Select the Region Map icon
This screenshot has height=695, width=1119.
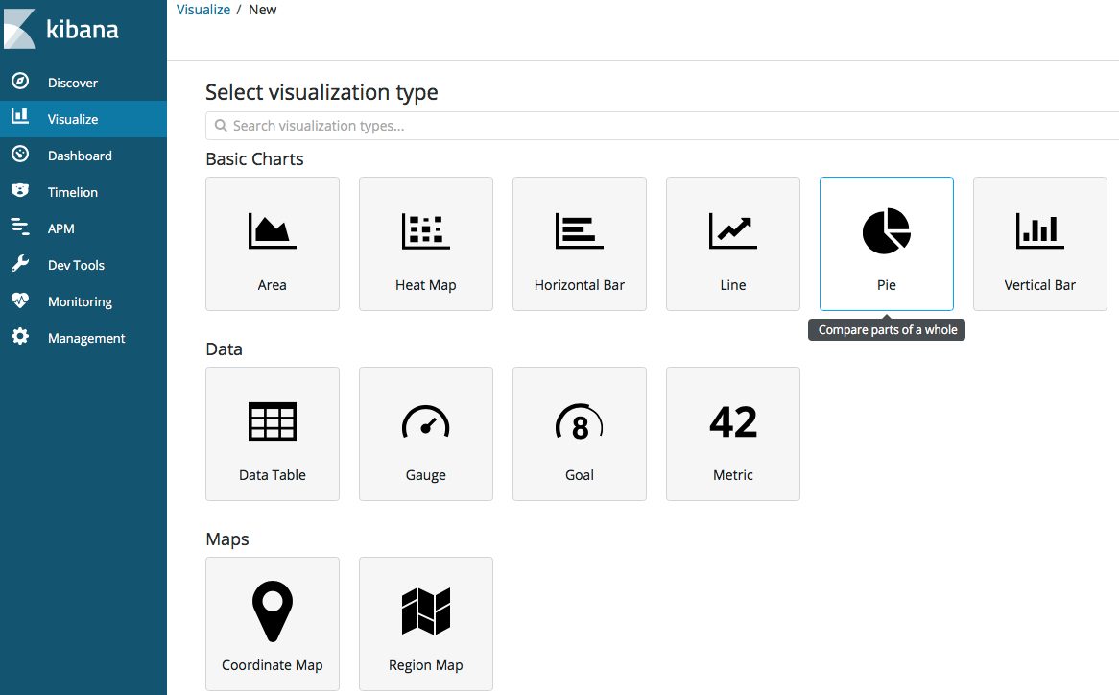426,611
